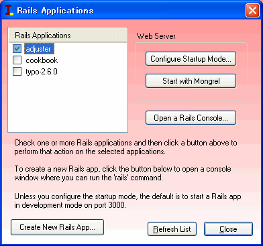Refresh the applications list

172,229
